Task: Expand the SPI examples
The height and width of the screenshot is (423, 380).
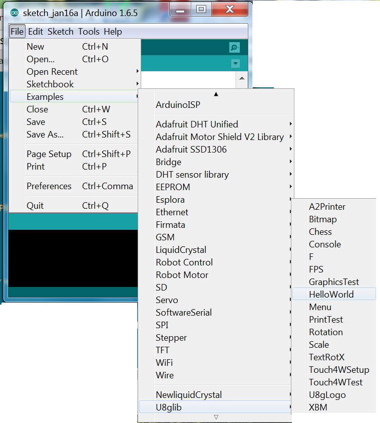Action: (215, 325)
